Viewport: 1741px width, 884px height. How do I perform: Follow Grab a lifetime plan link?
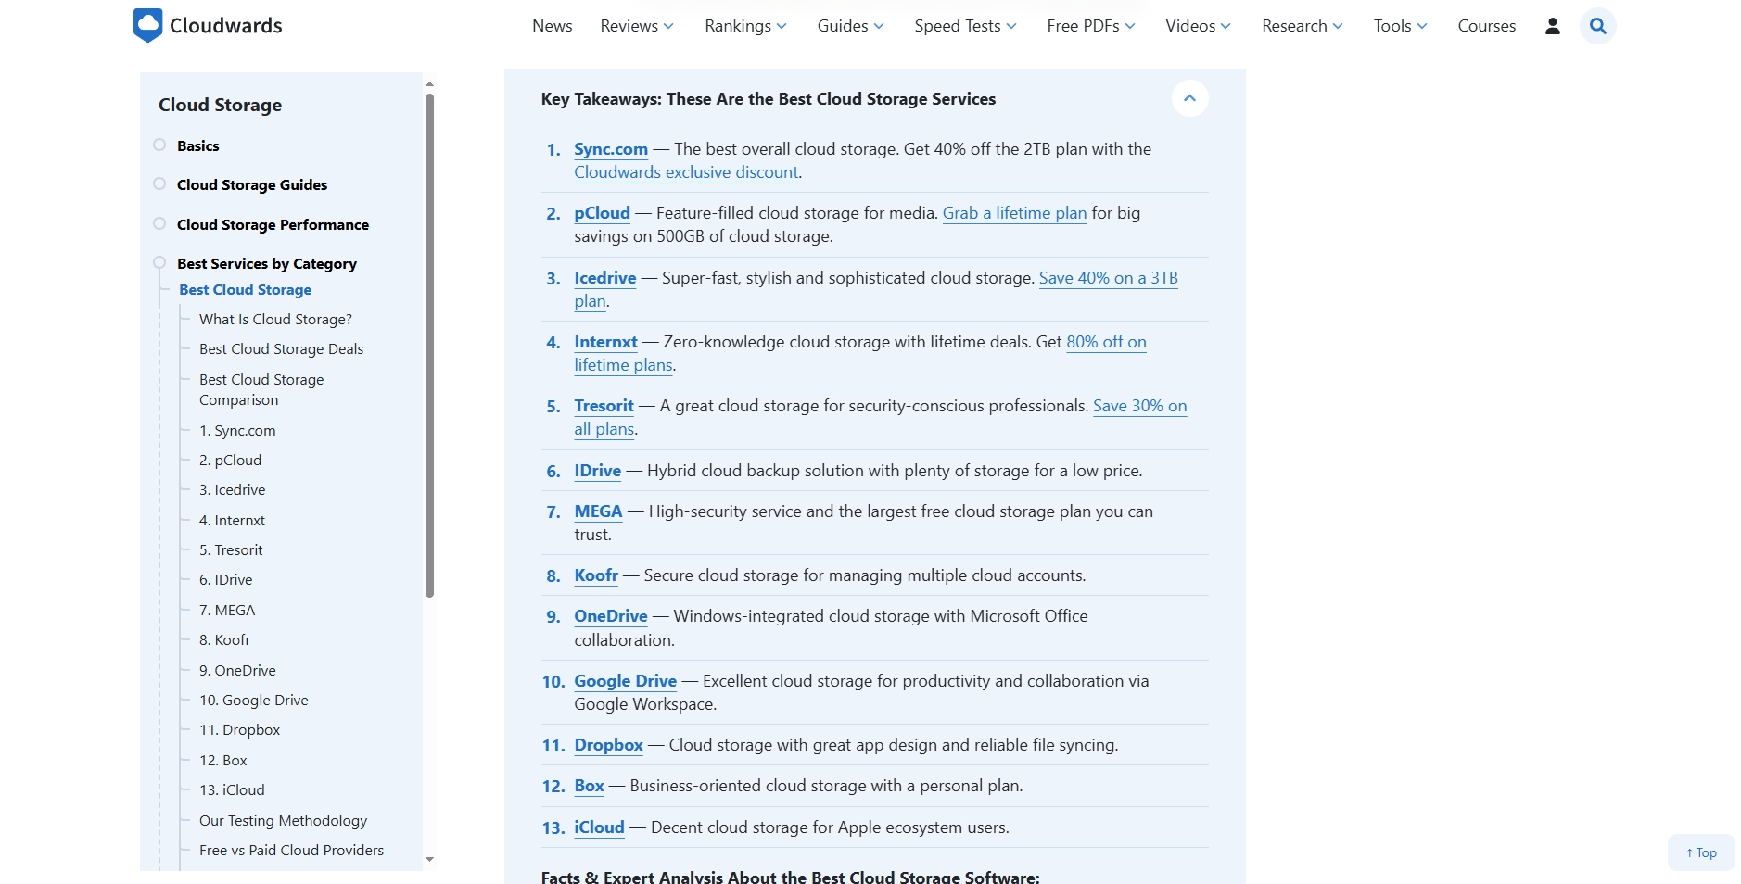(x=1014, y=213)
